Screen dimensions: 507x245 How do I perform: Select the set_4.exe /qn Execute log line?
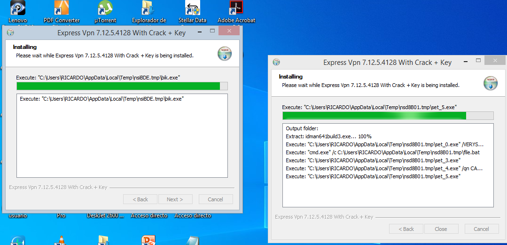click(384, 168)
